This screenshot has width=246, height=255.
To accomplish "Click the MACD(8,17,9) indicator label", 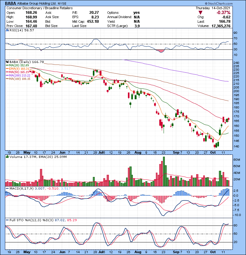I will (x=22, y=189).
